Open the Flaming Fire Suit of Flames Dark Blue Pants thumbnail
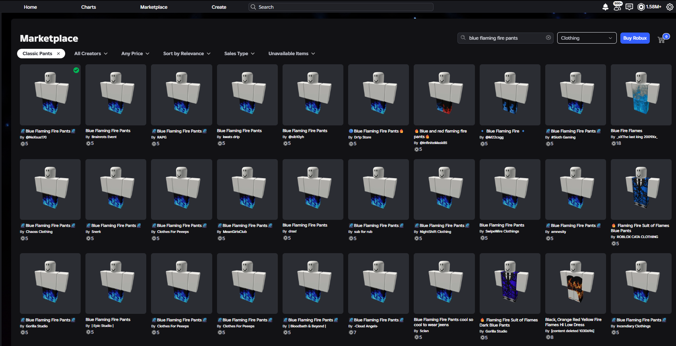This screenshot has height=346, width=676. pos(510,284)
